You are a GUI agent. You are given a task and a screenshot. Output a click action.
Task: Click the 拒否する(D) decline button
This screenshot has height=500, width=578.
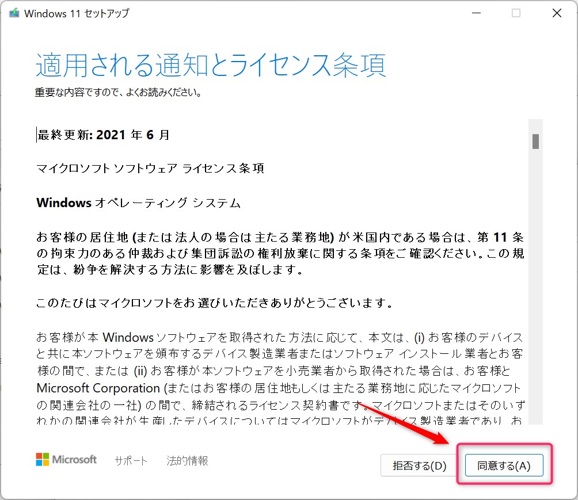[x=419, y=465]
